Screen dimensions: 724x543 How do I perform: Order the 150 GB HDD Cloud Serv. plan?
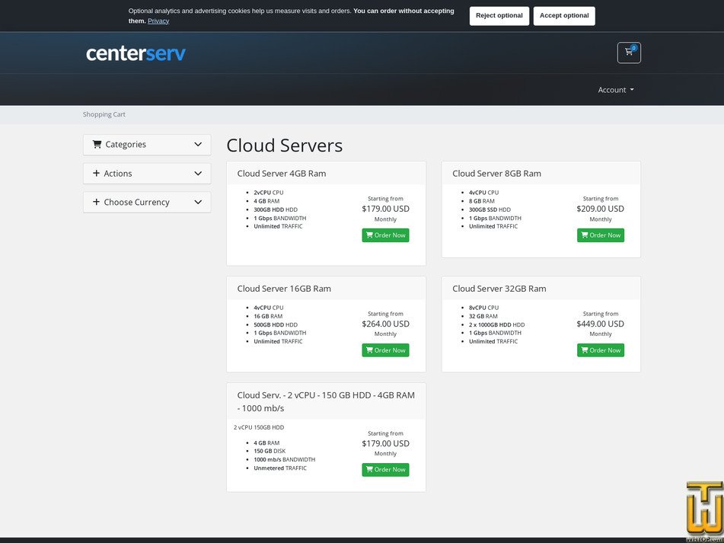coord(385,470)
